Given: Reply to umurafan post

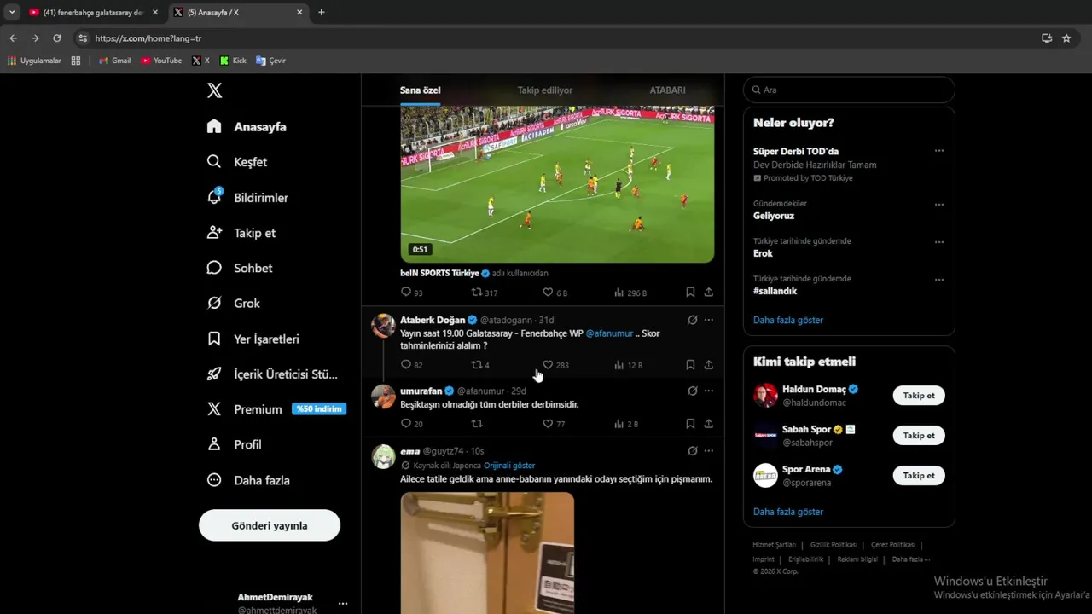Looking at the screenshot, I should 411,424.
